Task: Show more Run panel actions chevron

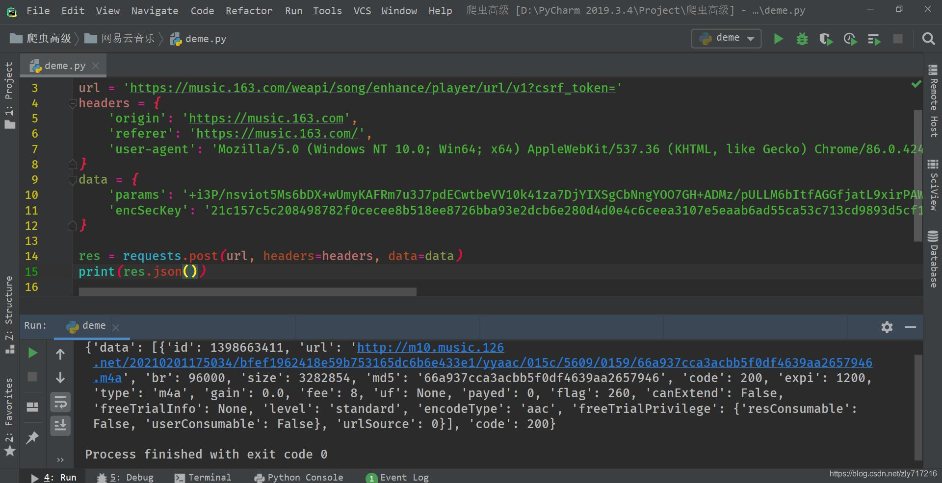Action: pos(60,460)
